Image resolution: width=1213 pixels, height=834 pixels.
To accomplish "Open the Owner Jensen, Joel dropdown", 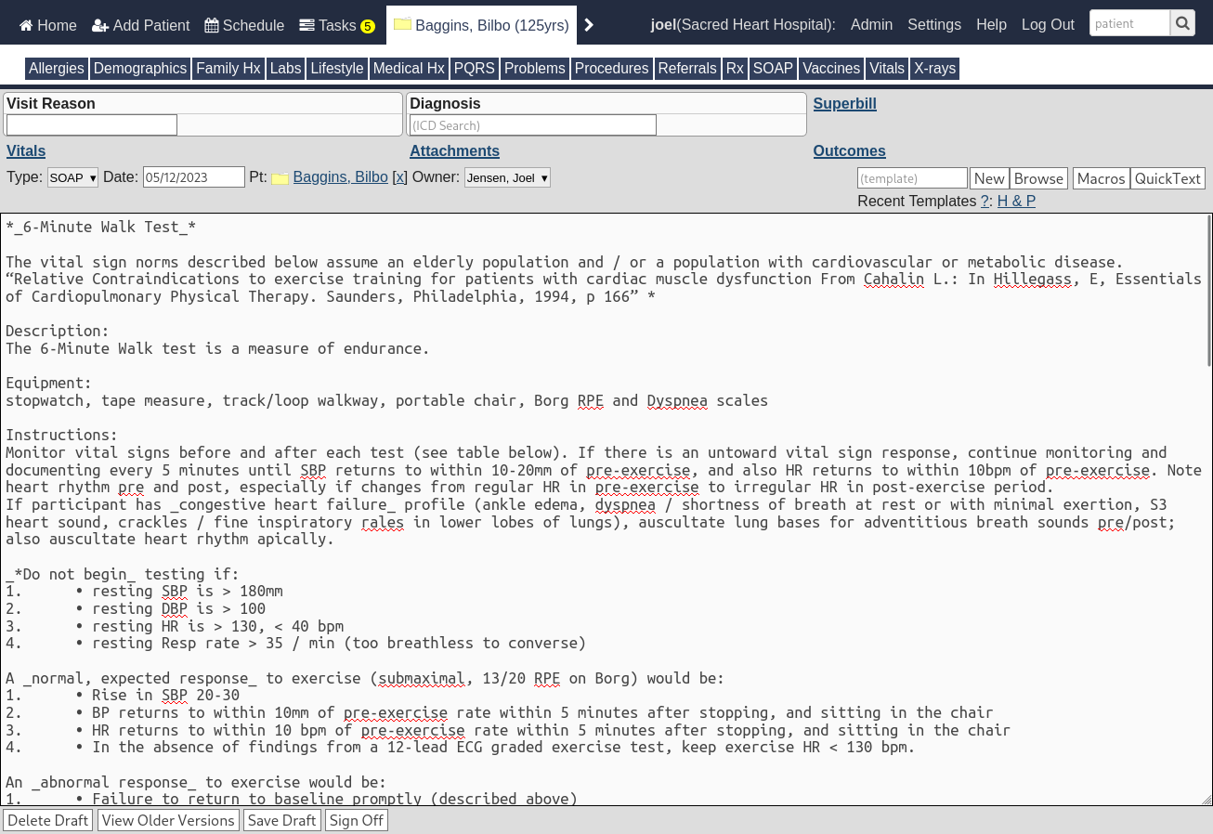I will coord(507,177).
